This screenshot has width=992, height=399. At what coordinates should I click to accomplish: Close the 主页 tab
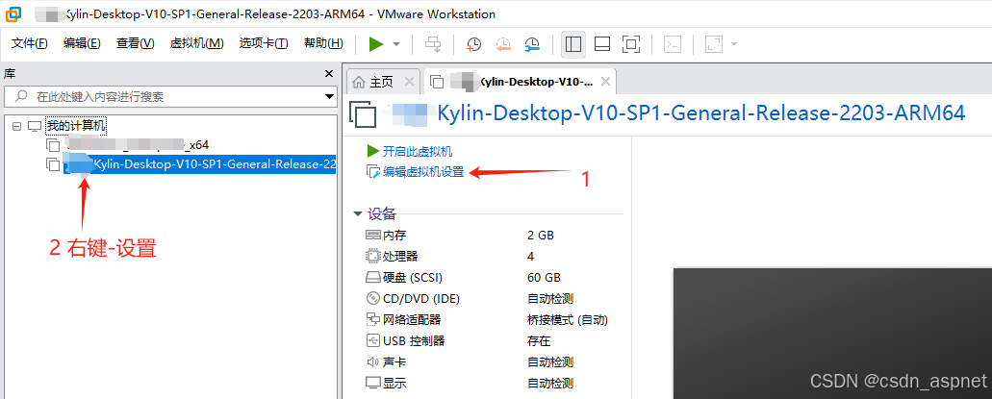click(409, 82)
